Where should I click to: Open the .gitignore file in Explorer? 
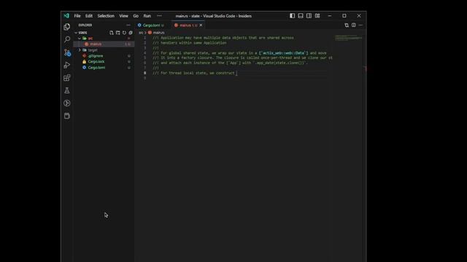(104, 56)
